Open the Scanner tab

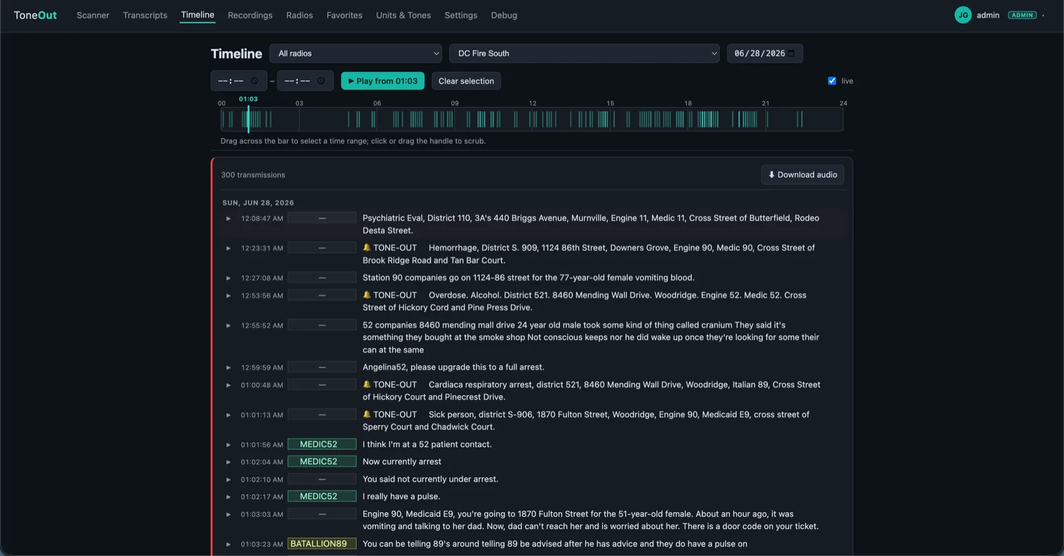[x=93, y=15]
